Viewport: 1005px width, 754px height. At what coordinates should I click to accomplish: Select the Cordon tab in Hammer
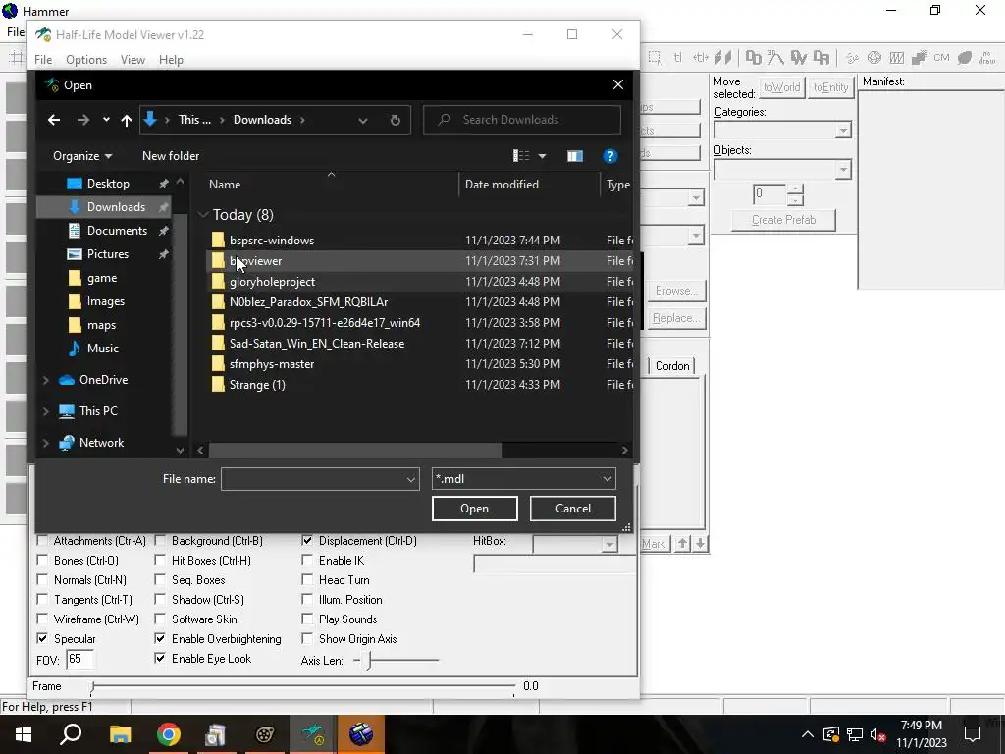click(x=672, y=366)
